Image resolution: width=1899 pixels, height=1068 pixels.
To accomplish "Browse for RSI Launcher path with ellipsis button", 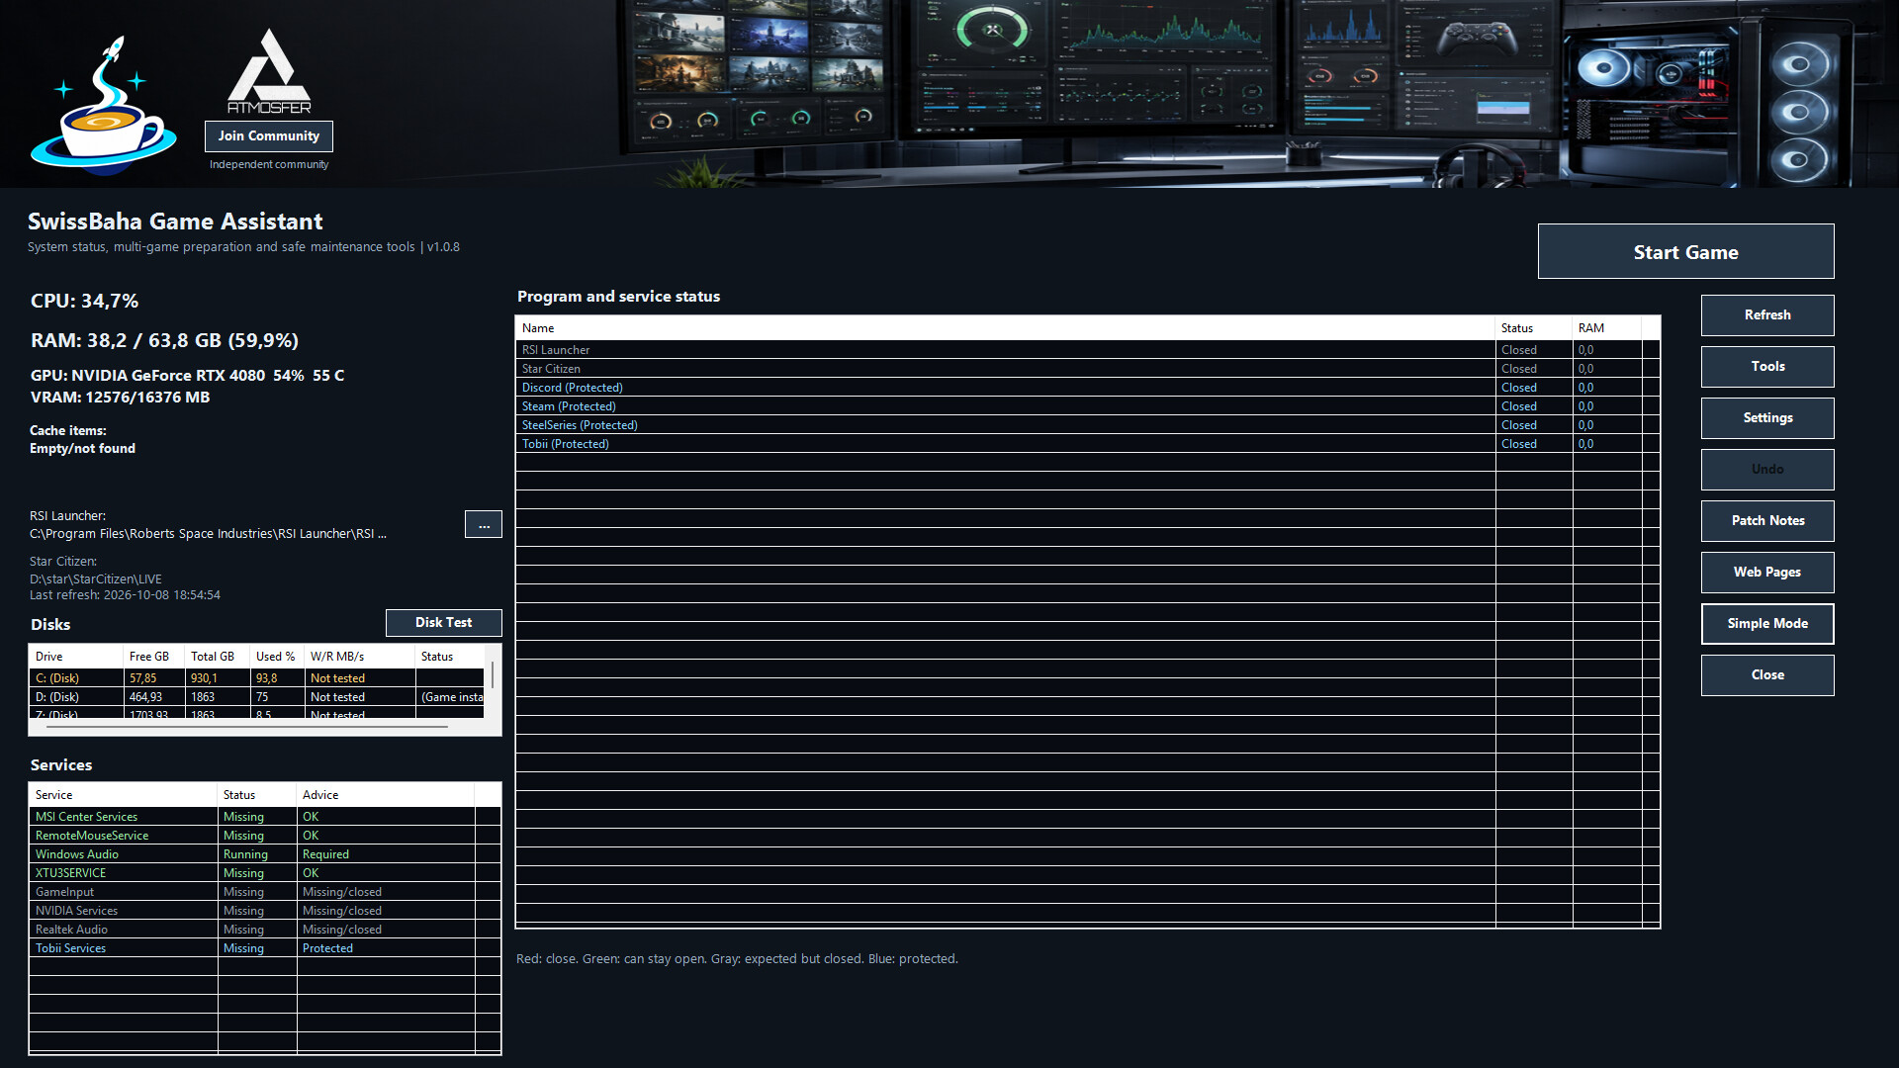I will pos(484,524).
